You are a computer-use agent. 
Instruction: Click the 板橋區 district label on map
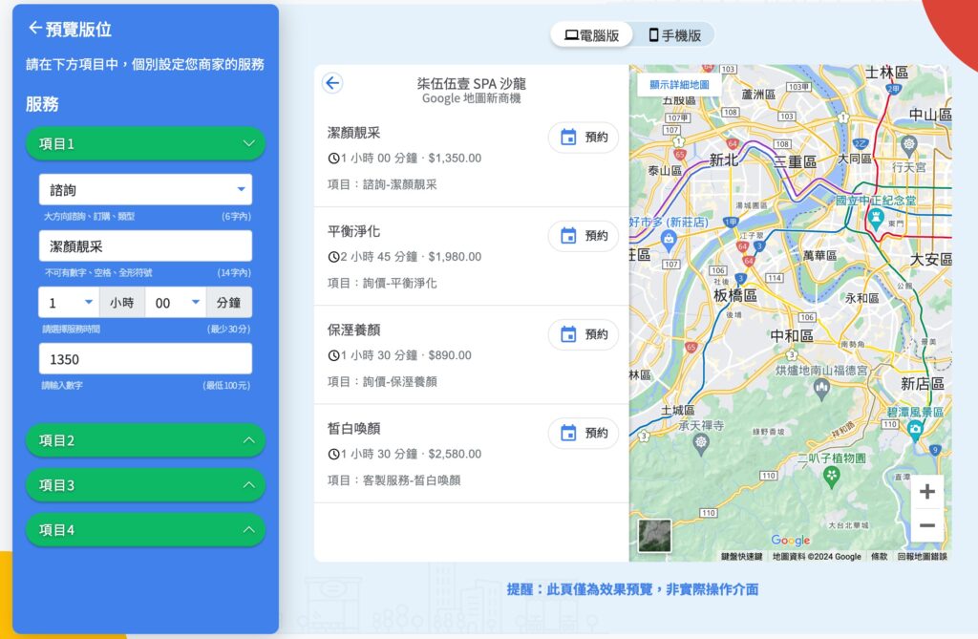[735, 295]
